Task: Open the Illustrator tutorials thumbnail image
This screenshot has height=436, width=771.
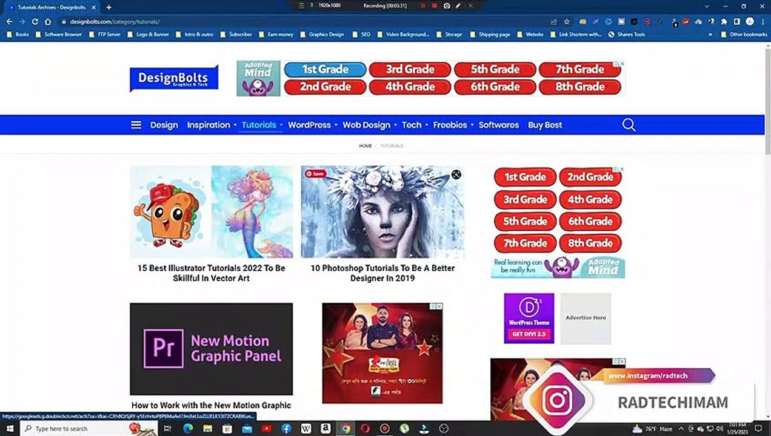Action: 211,212
